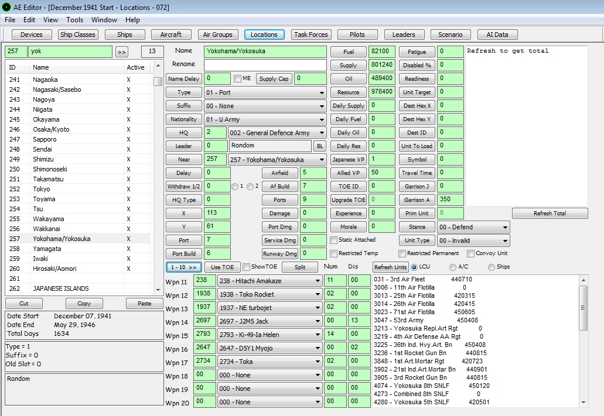Select Tokyo in the locations list
The image size is (604, 416).
42,189
